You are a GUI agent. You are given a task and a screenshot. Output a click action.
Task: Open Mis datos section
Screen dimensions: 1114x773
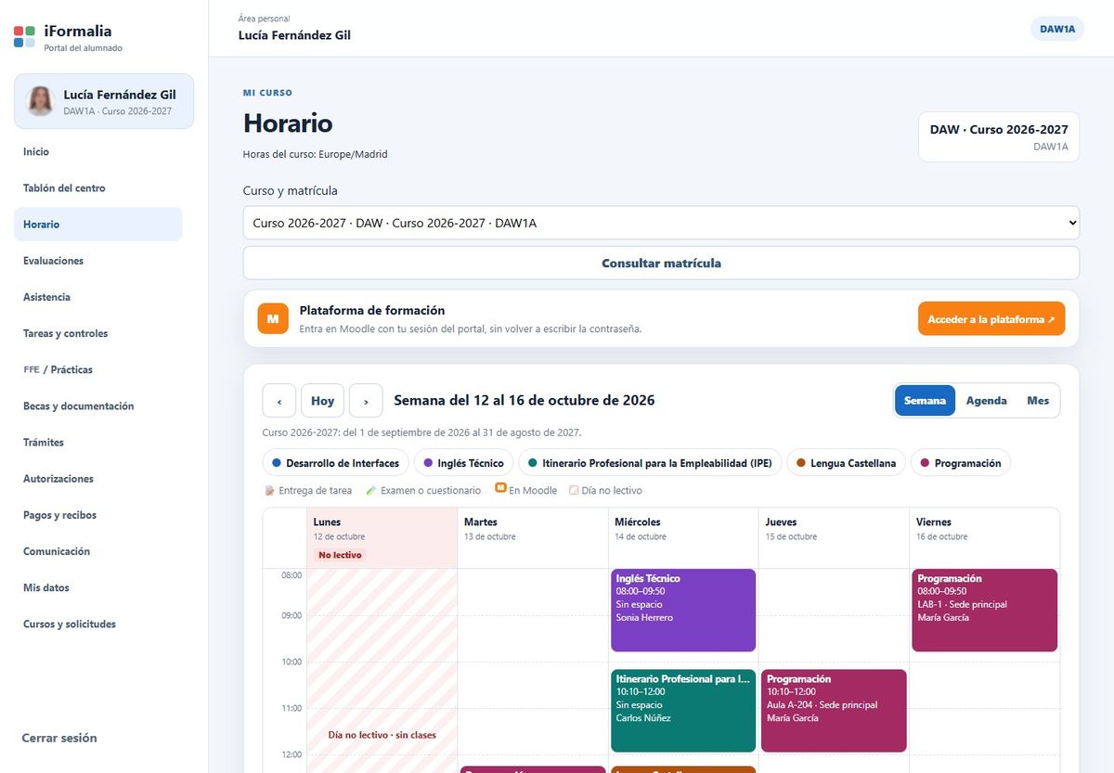coord(98,587)
